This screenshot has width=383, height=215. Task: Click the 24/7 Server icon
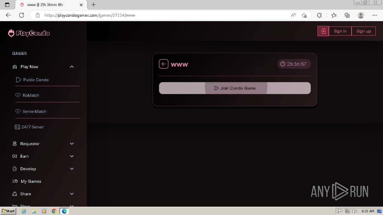(17, 127)
